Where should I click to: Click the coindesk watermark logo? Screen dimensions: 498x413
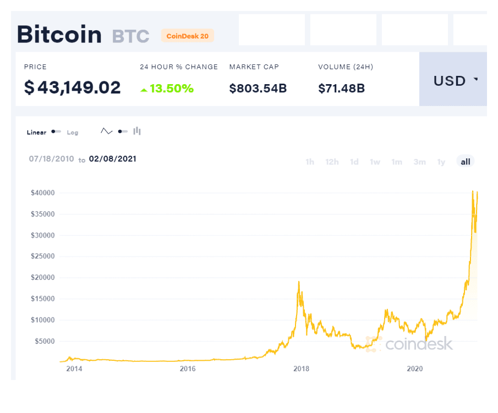[410, 344]
